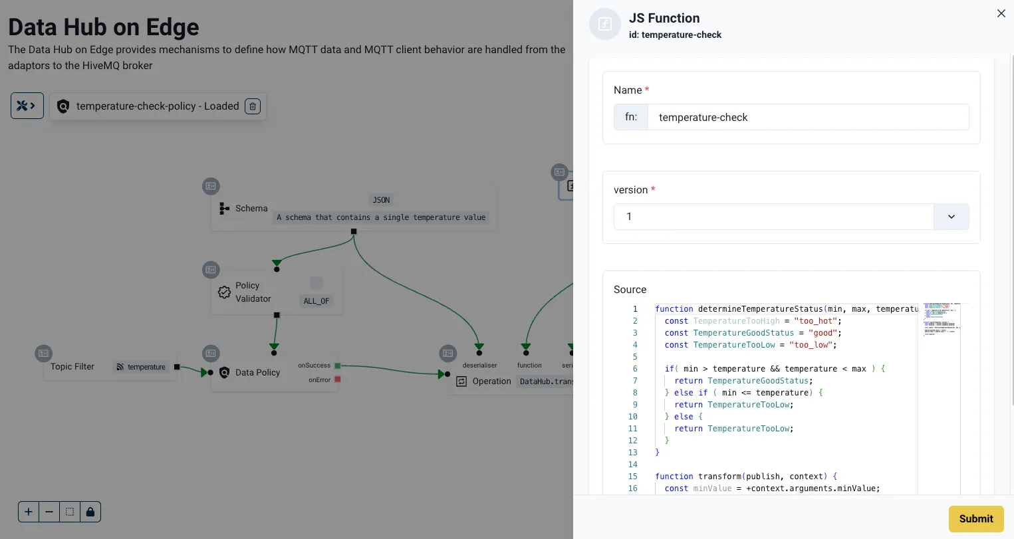Click the deserialiser input handle

(x=479, y=353)
